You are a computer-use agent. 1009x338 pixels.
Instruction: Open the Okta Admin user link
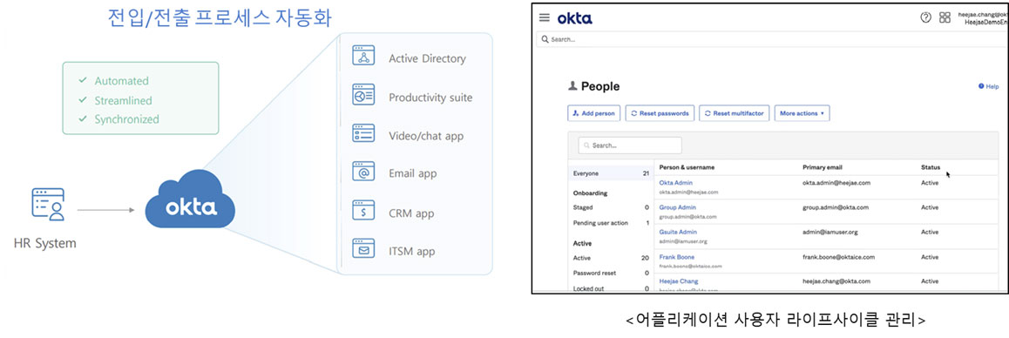tap(675, 183)
